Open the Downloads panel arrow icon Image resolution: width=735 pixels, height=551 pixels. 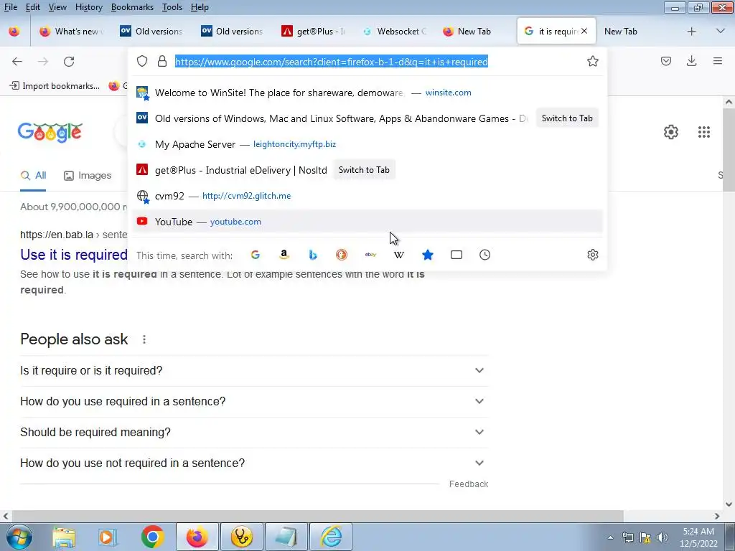(x=691, y=62)
